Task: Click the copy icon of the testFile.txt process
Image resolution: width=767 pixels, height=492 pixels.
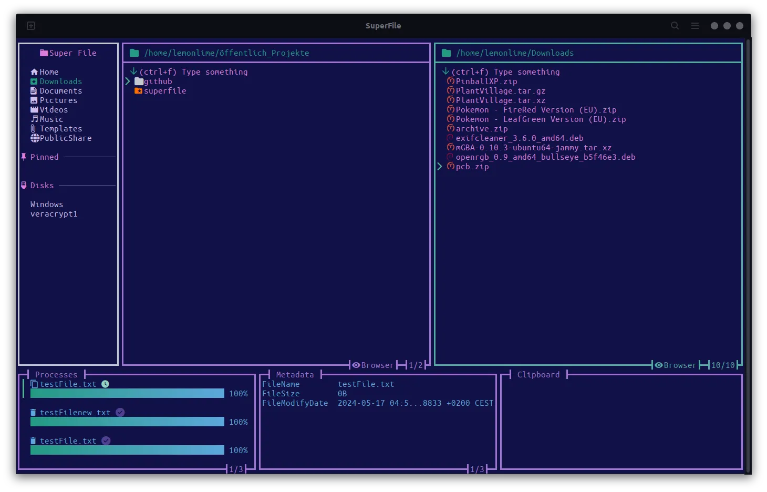Action: pyautogui.click(x=34, y=384)
